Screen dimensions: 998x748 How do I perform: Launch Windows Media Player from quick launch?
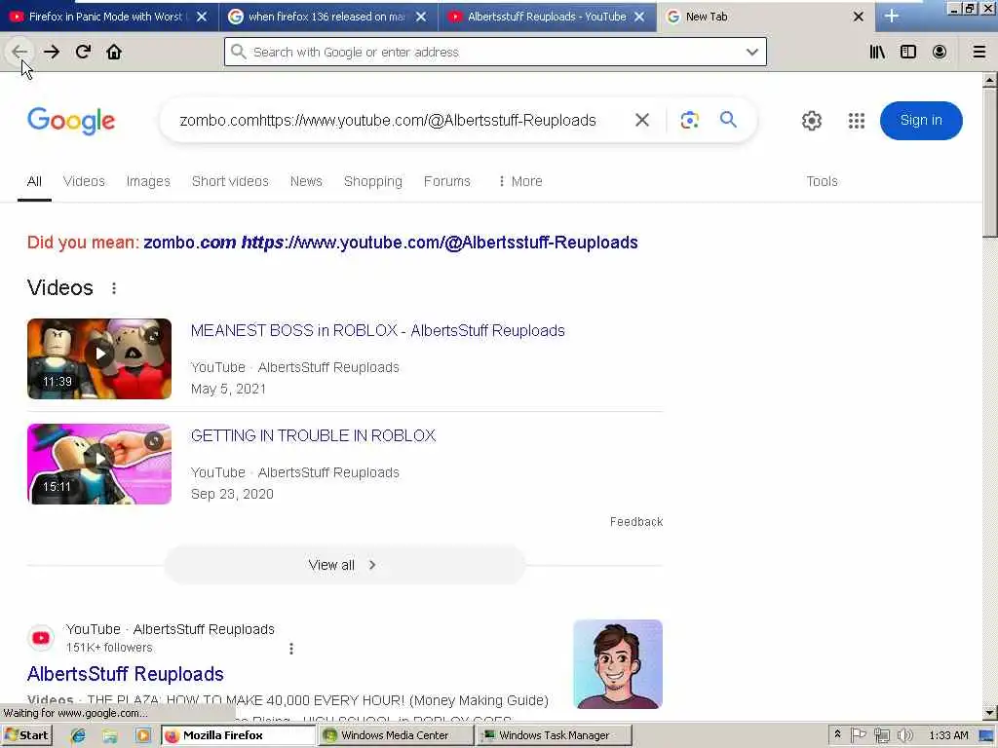coord(143,735)
